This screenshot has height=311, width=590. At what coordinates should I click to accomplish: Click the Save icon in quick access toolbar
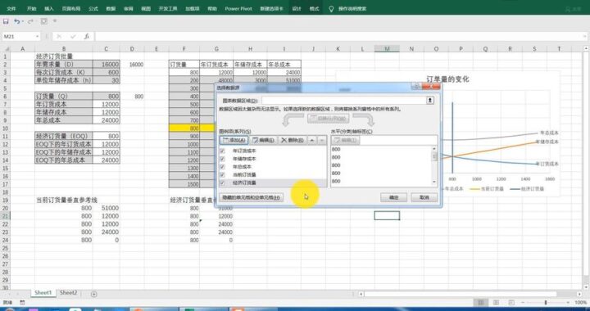(6, 21)
